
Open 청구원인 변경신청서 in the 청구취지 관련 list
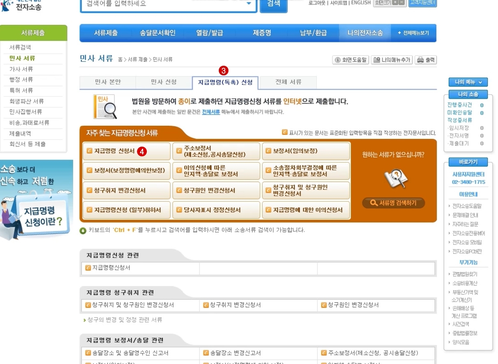(353, 305)
